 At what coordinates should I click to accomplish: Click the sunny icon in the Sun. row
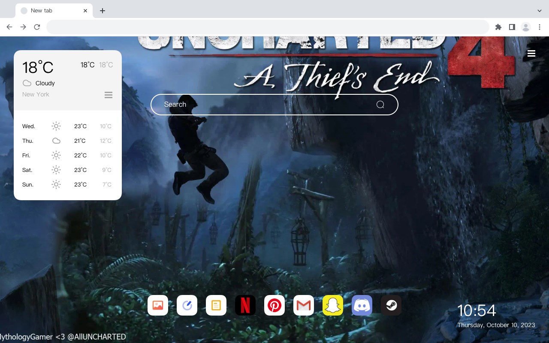56,184
